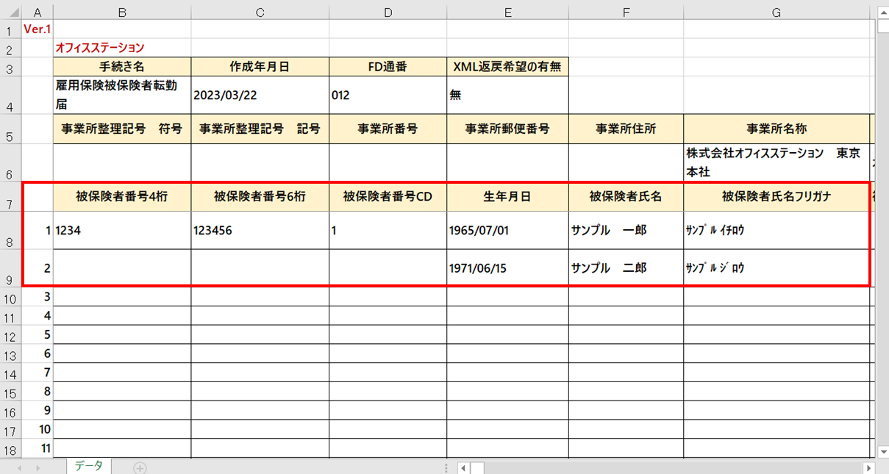The width and height of the screenshot is (889, 474).
Task: Add a new sheet with plus button
Action: pos(140,467)
